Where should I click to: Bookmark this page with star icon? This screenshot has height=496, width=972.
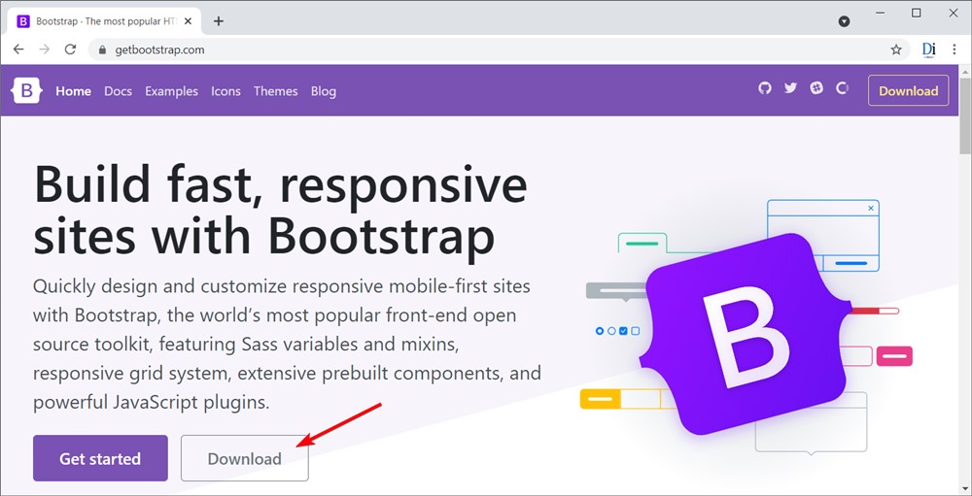click(x=896, y=50)
